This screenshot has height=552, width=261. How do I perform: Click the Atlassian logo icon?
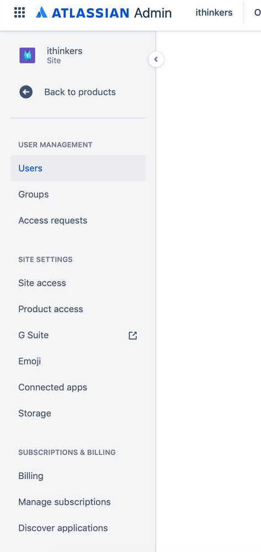[41, 13]
